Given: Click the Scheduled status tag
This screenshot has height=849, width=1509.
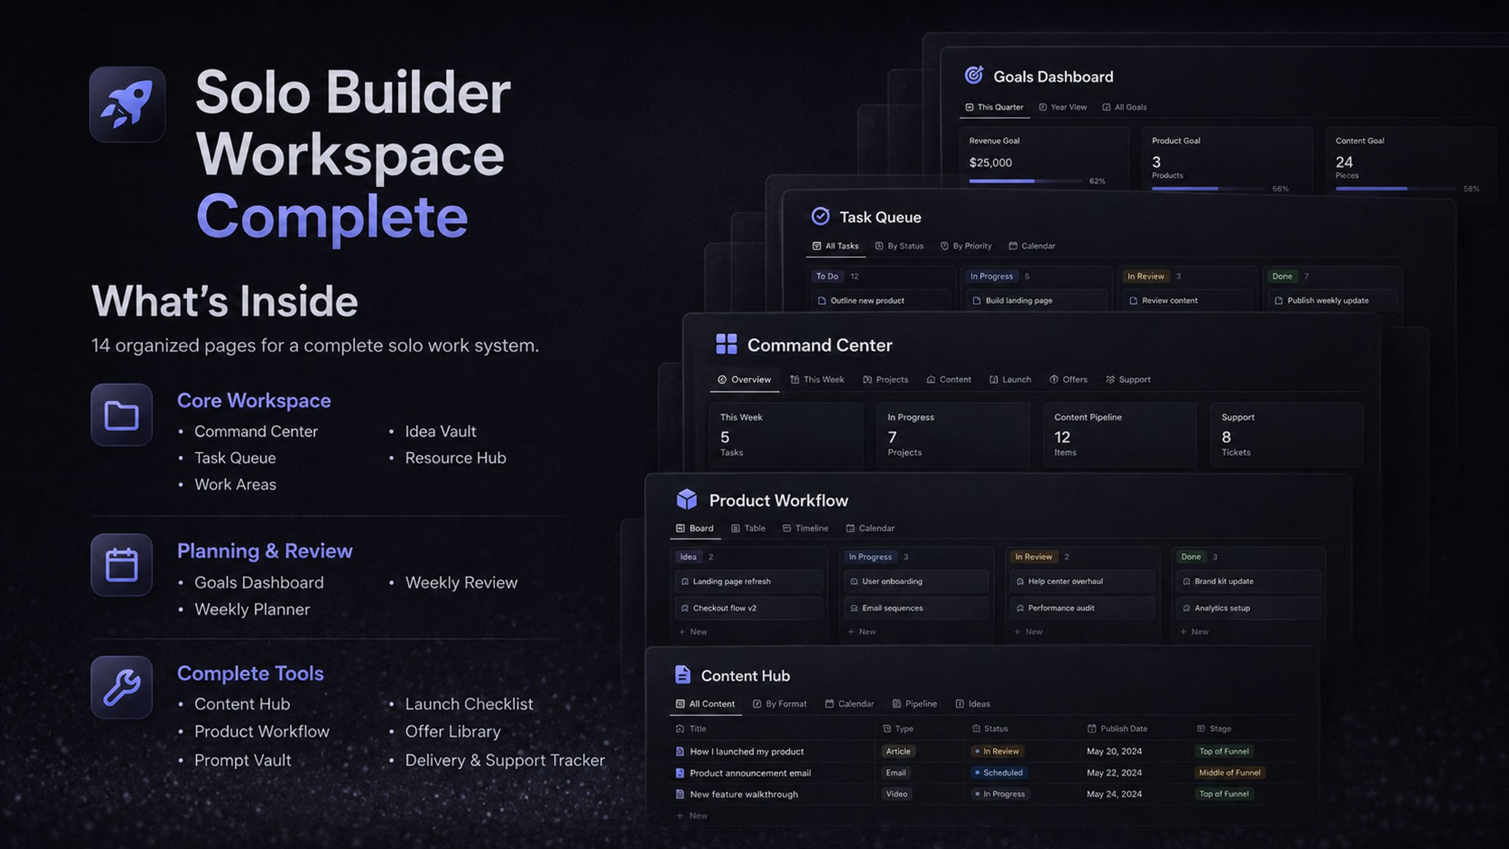Looking at the screenshot, I should [x=998, y=772].
